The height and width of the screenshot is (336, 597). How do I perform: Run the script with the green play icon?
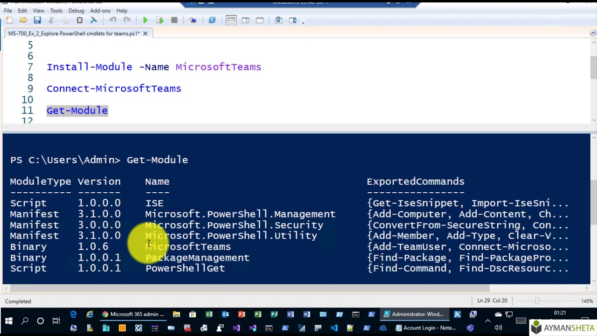point(146,20)
